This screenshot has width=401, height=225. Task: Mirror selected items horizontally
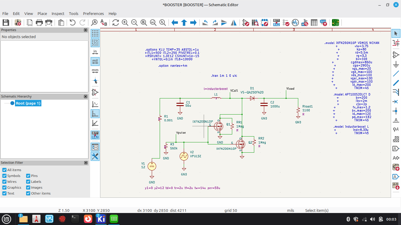tap(234, 23)
